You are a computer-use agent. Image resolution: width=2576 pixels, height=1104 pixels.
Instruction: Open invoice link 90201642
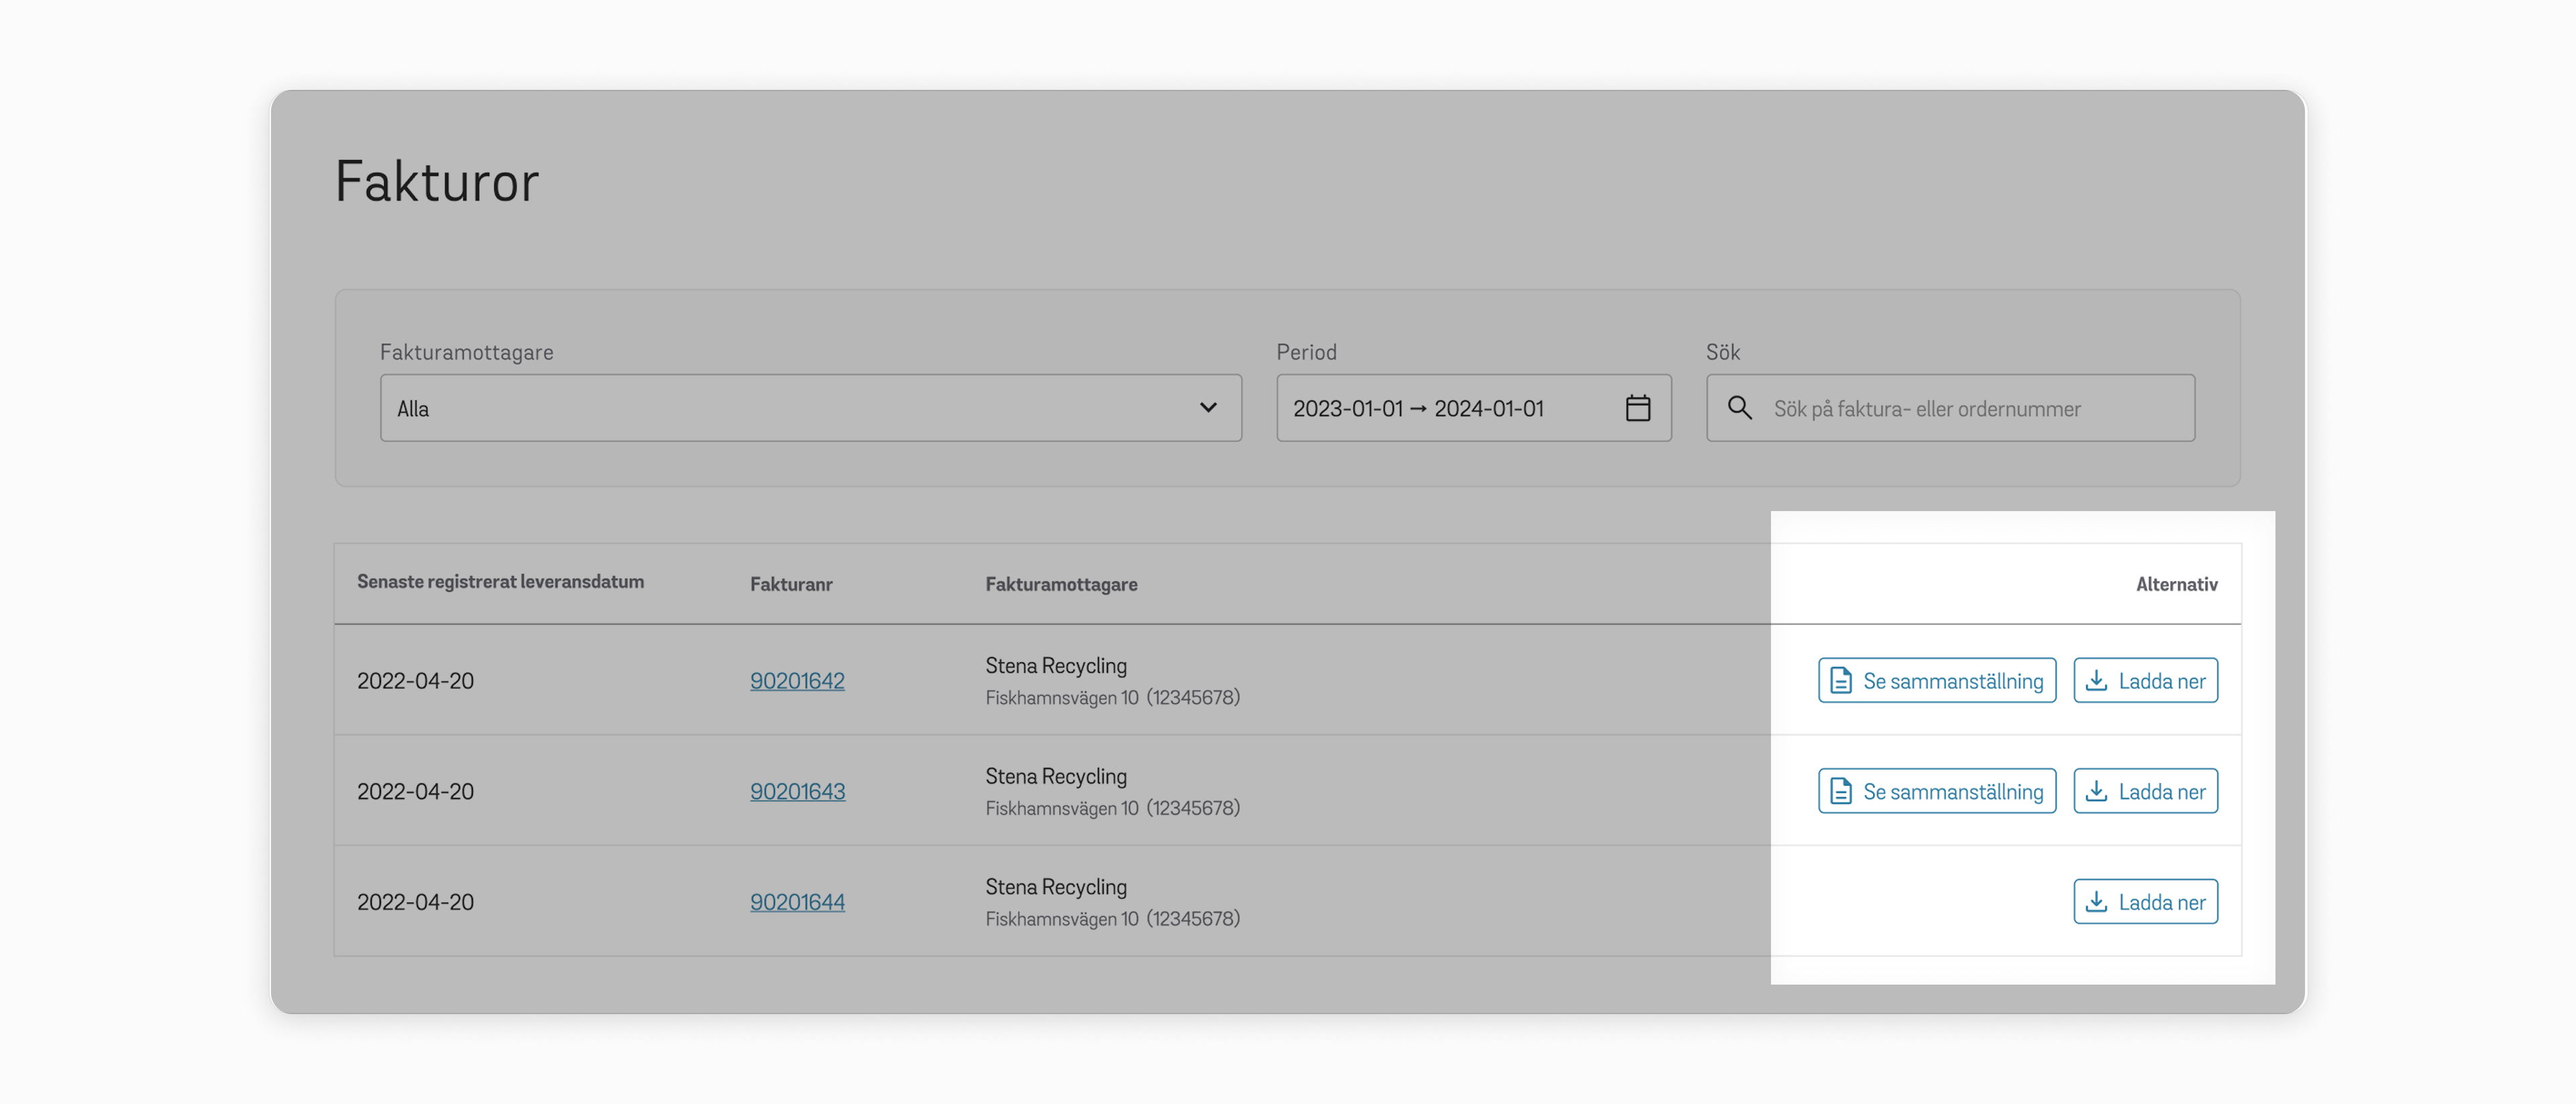pos(797,681)
